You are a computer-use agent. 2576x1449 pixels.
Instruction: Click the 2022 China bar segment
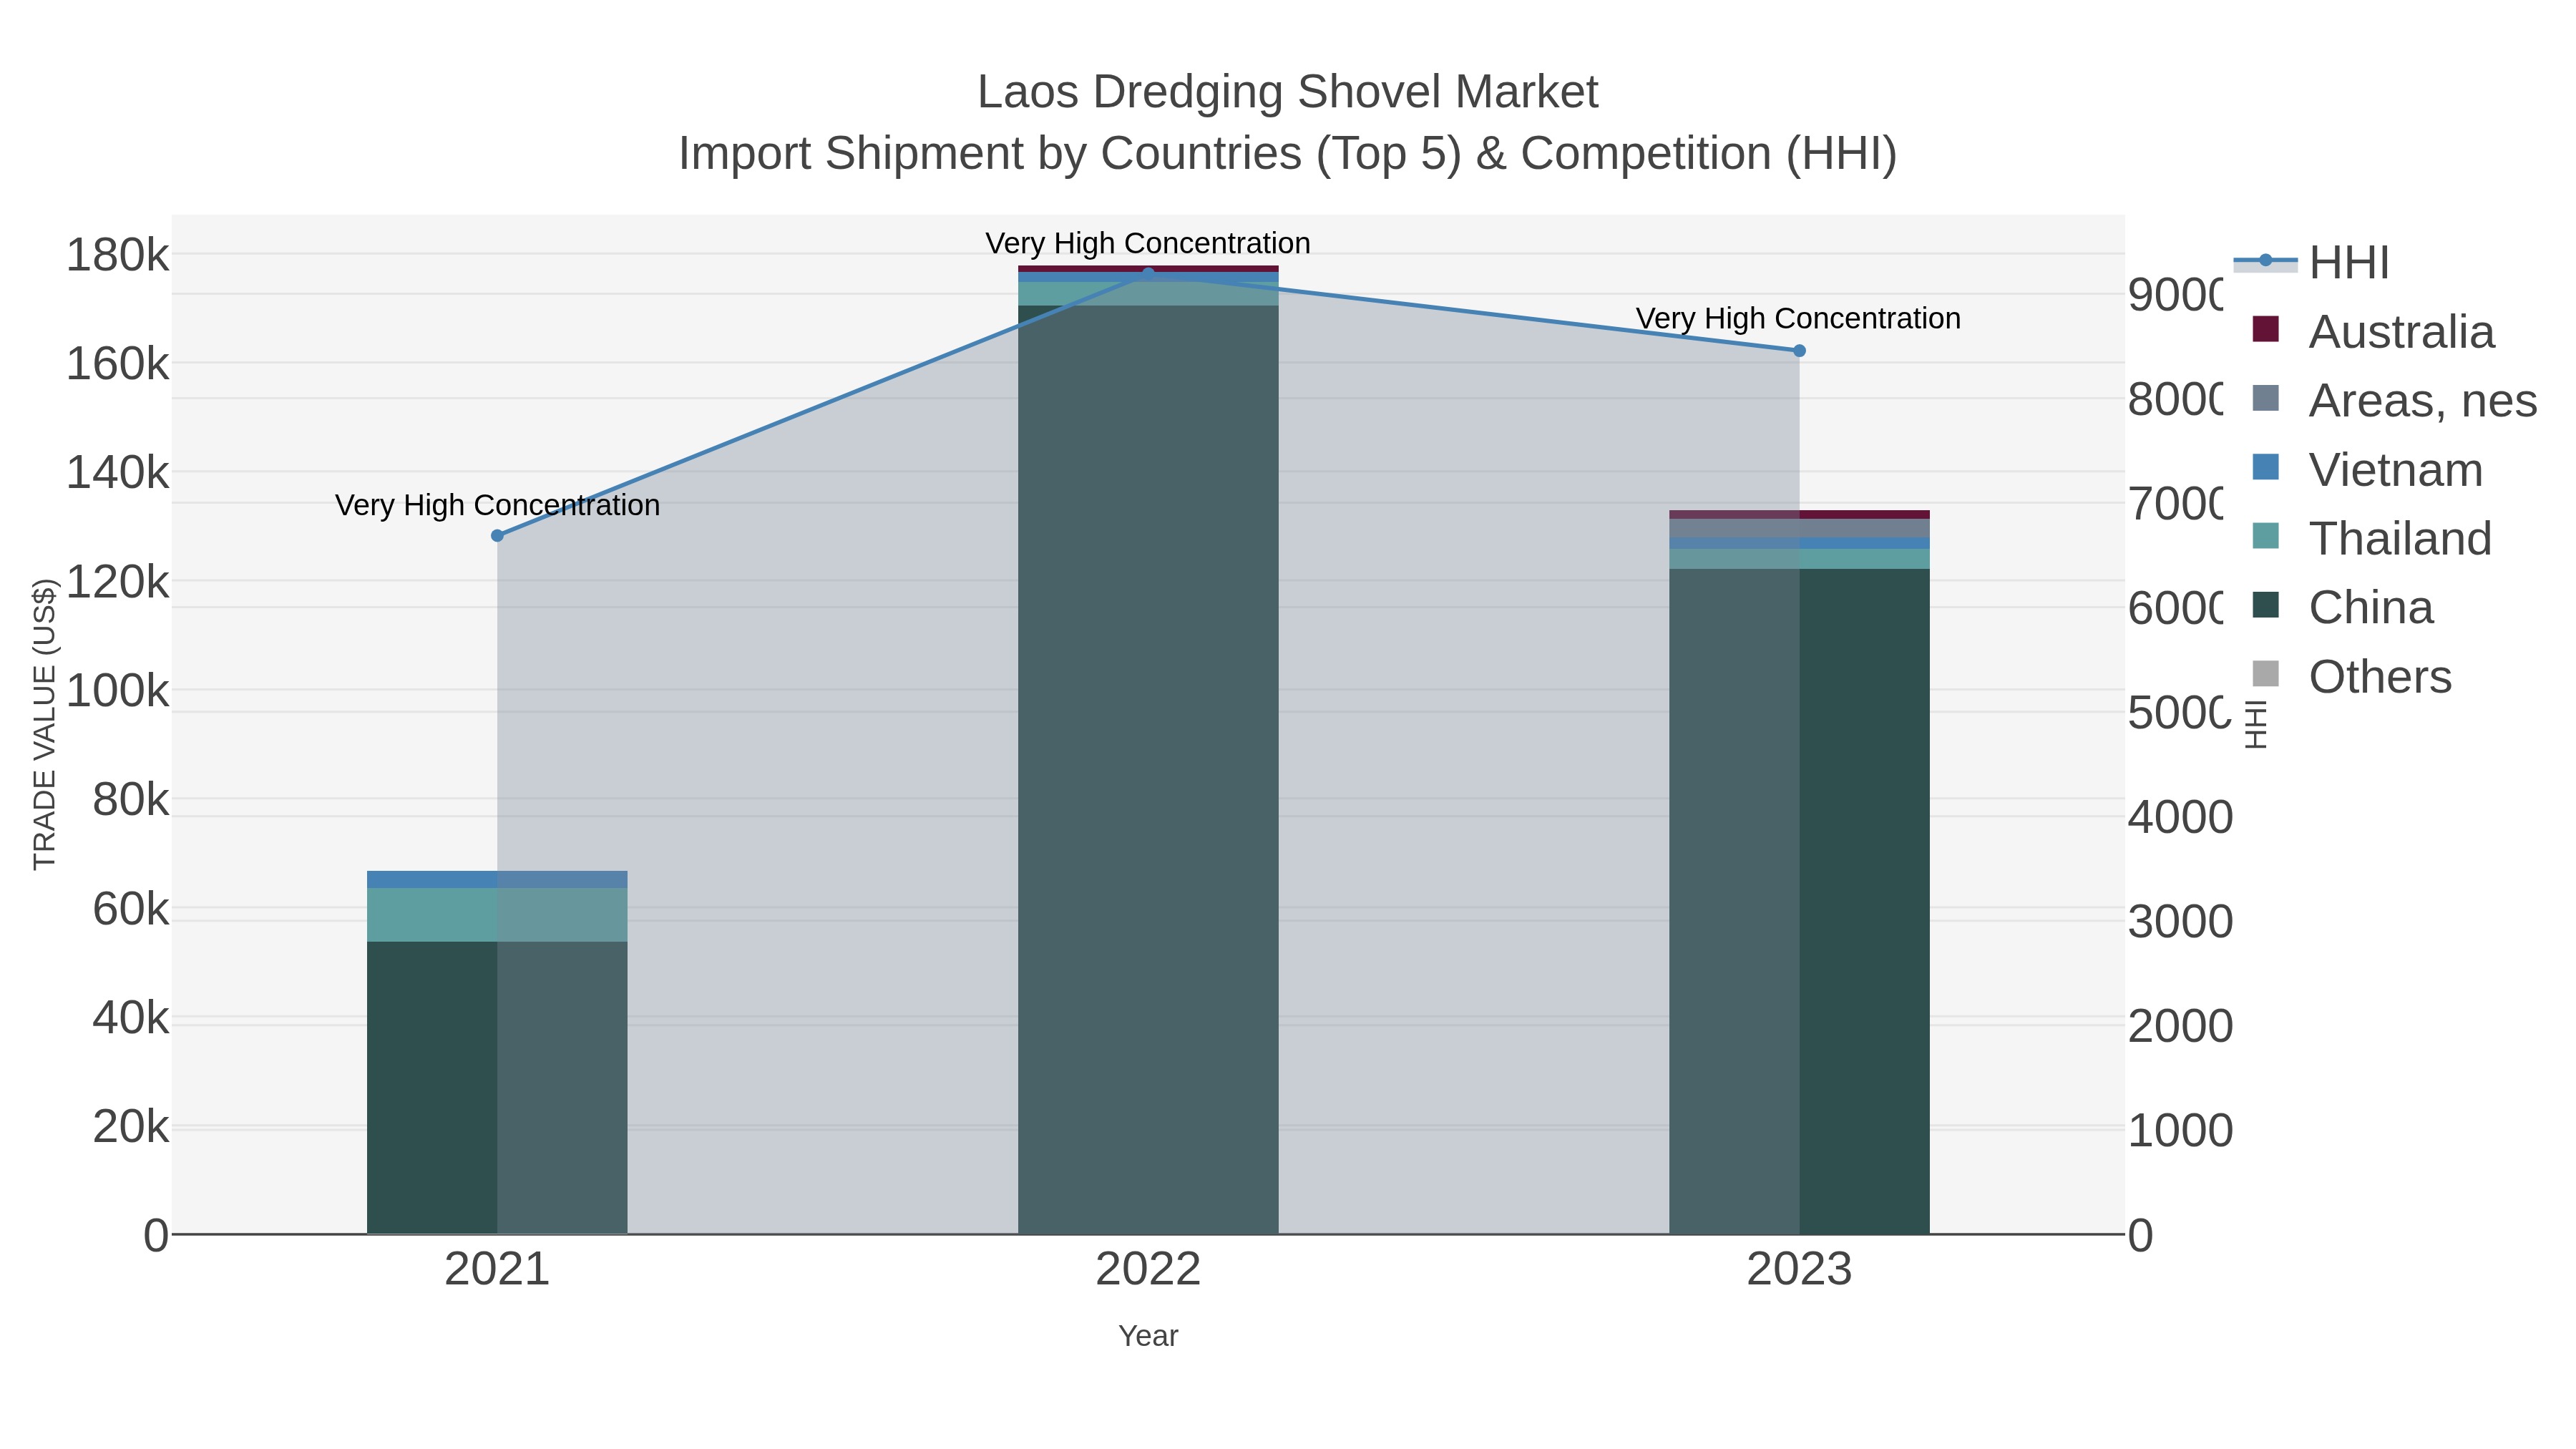1148,770
